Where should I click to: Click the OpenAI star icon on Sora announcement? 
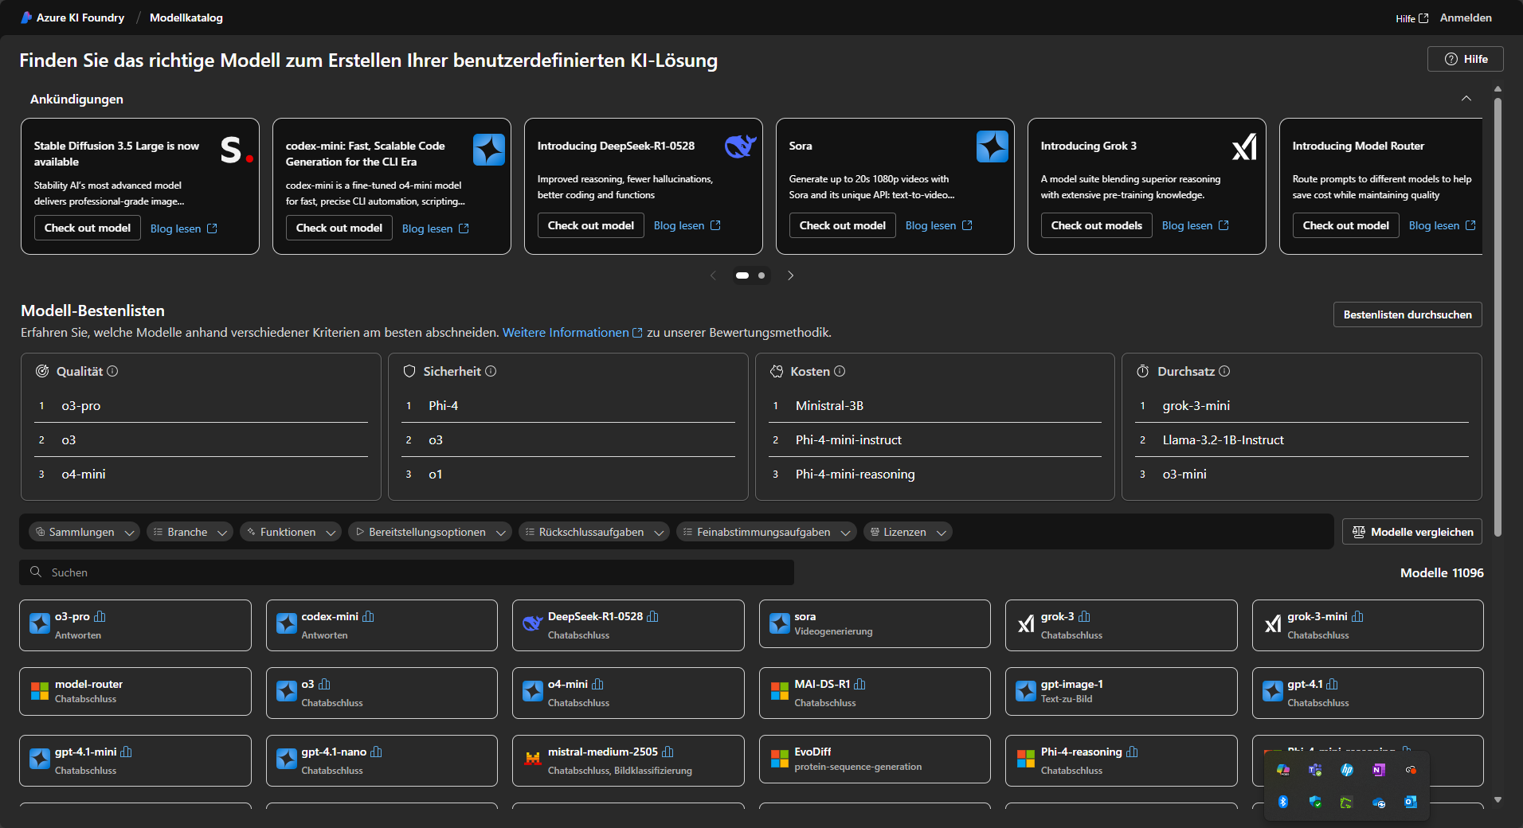coord(992,146)
